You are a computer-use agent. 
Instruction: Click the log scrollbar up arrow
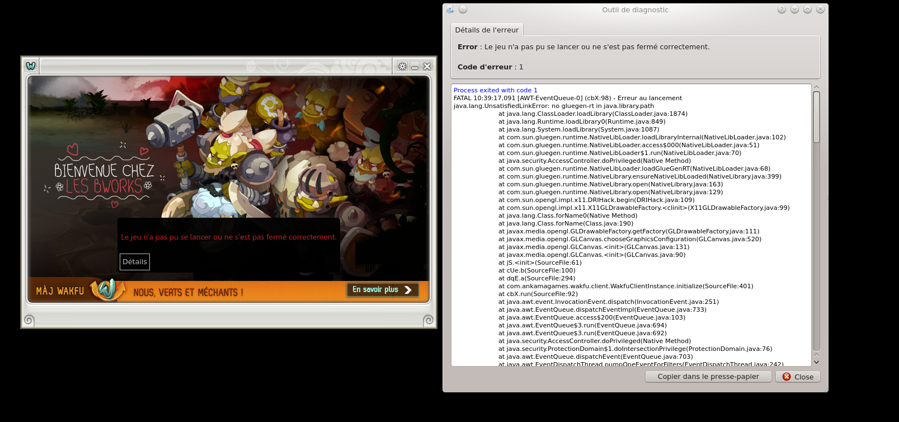816,87
